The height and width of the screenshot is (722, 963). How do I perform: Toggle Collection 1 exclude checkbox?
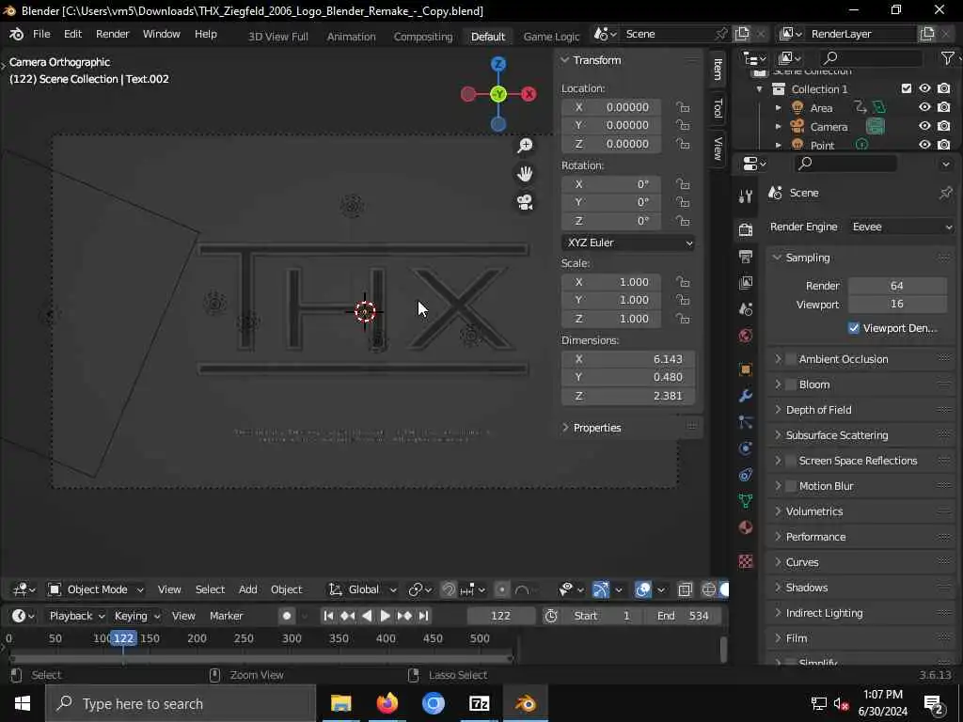[x=907, y=88]
